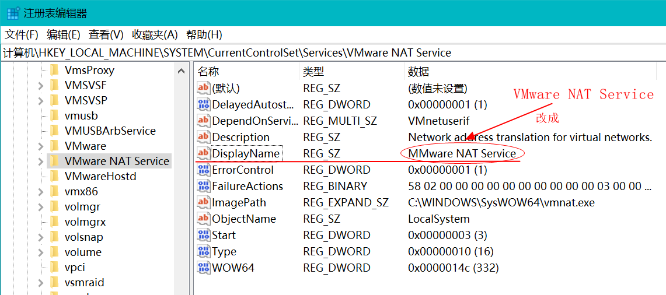Click the REG_BINARY type cell
Screen dimensions: 666x295
334,186
